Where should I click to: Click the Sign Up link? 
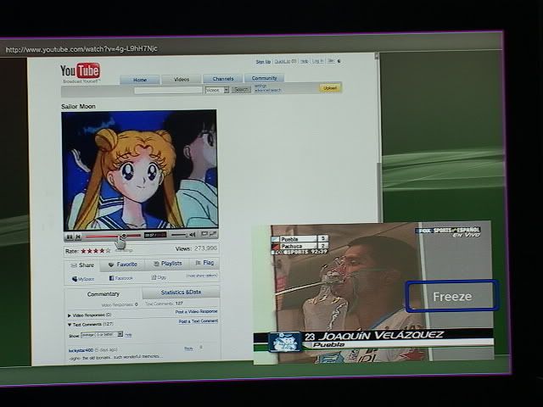[x=263, y=62]
